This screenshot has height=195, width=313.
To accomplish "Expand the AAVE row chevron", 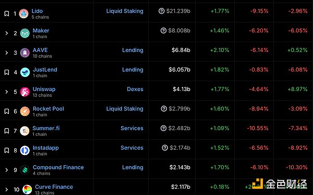I will (x=7, y=53).
